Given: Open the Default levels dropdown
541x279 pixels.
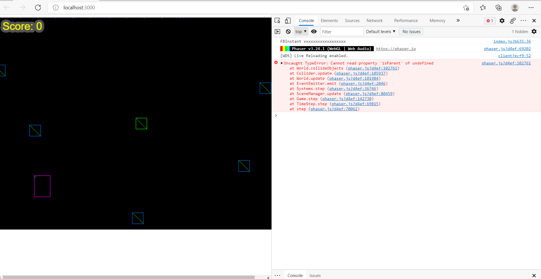Looking at the screenshot, I should point(381,32).
